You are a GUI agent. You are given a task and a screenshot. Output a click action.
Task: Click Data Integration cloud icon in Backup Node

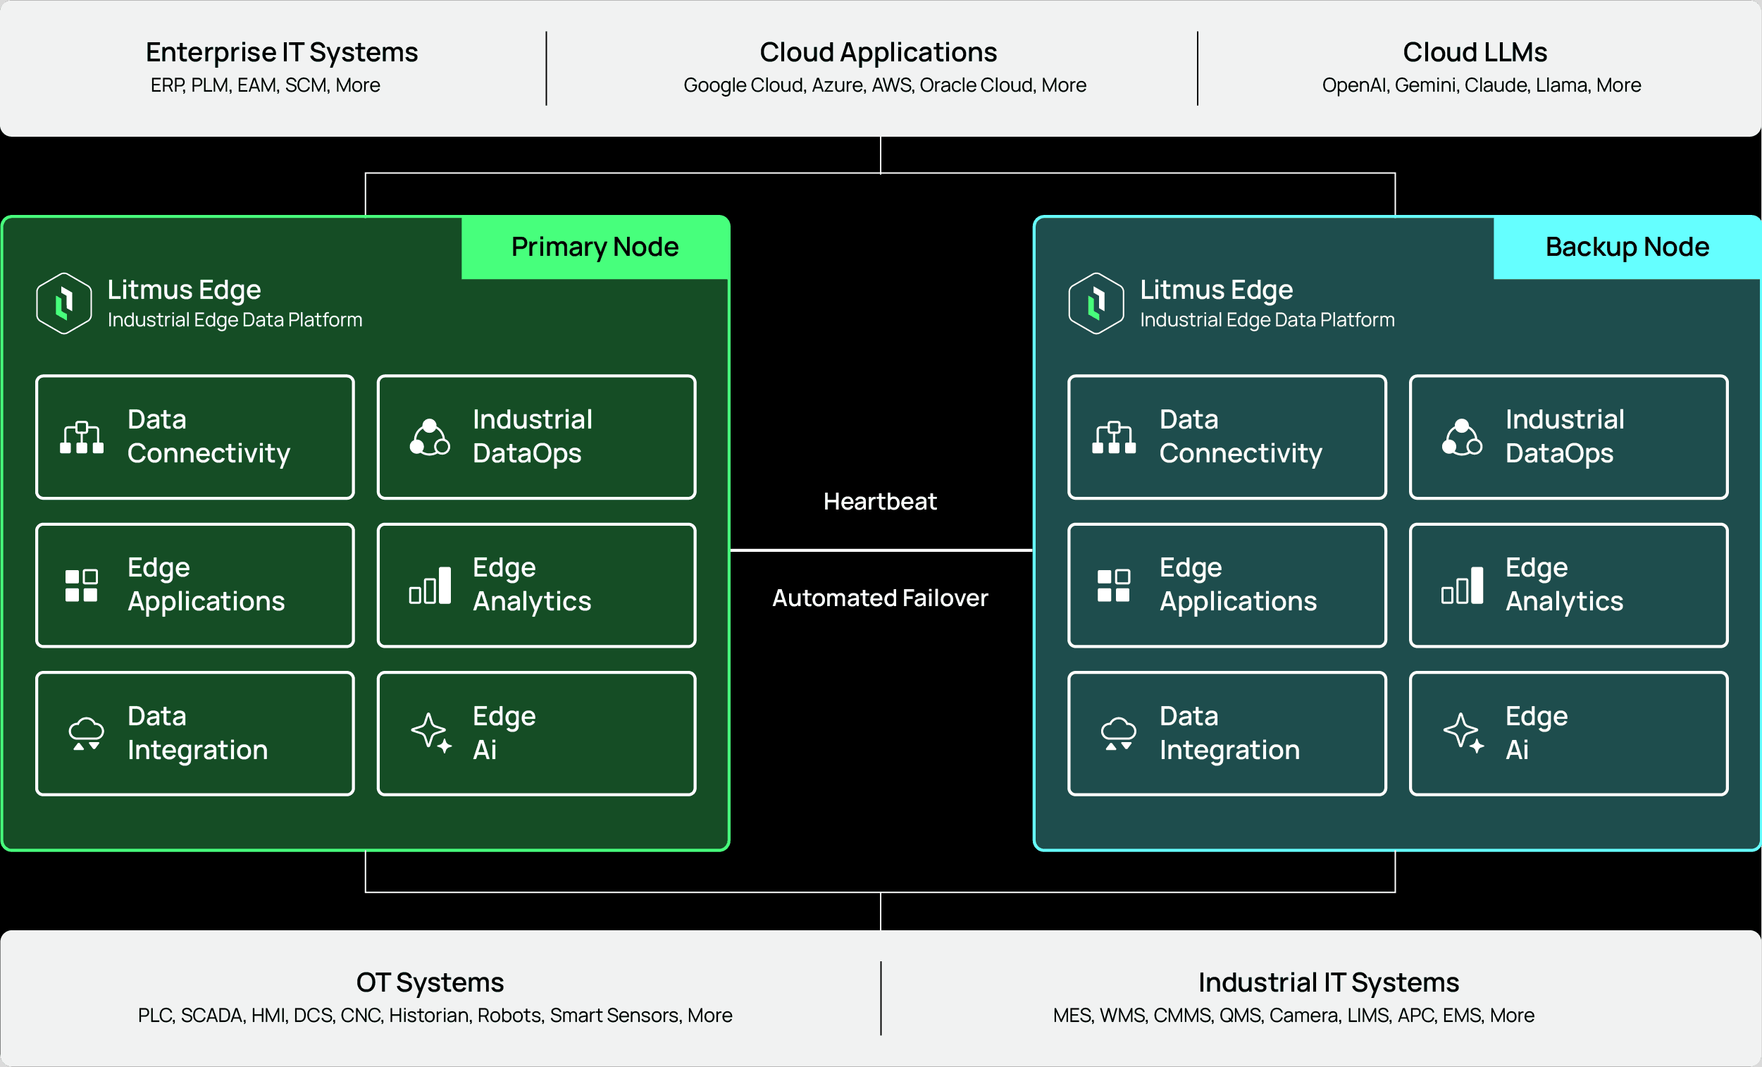pos(1118,734)
